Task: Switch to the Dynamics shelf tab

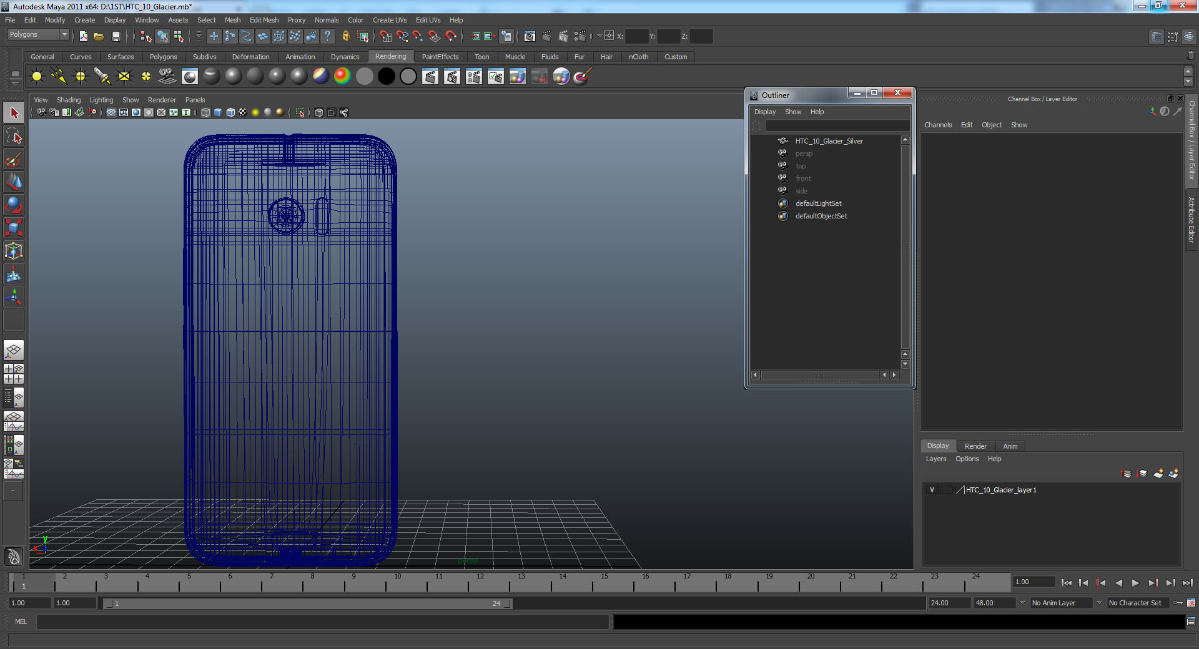Action: coord(345,57)
